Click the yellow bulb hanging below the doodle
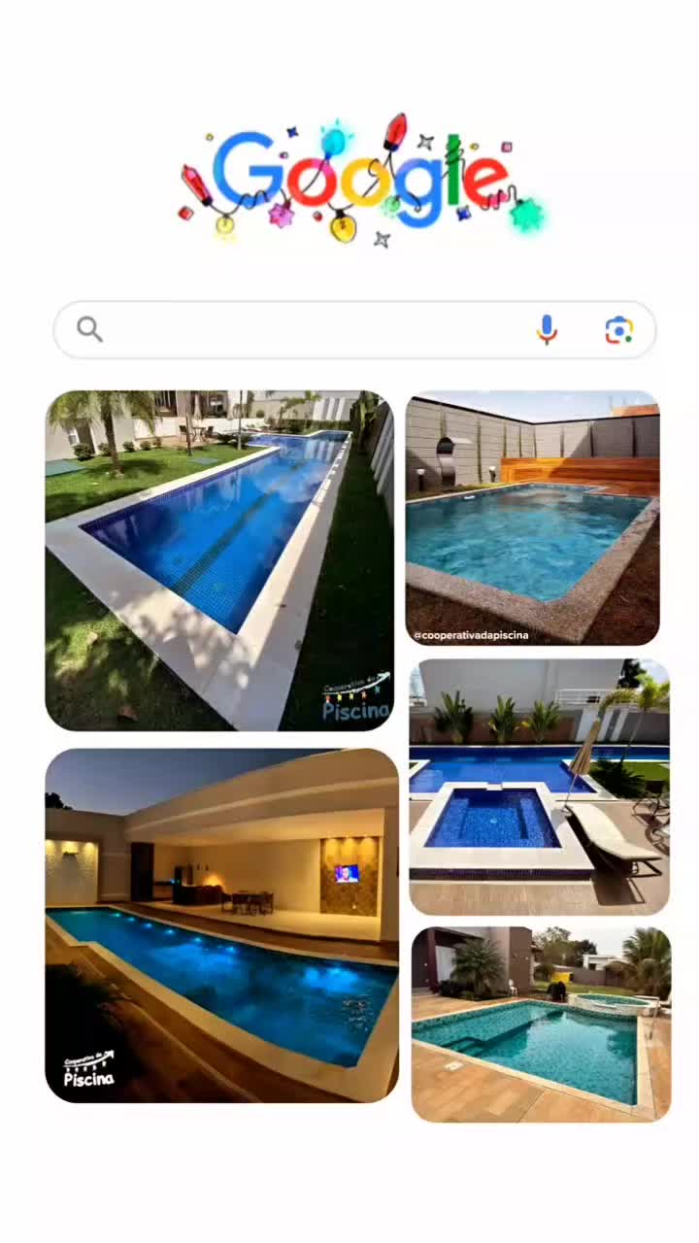 click(x=343, y=227)
